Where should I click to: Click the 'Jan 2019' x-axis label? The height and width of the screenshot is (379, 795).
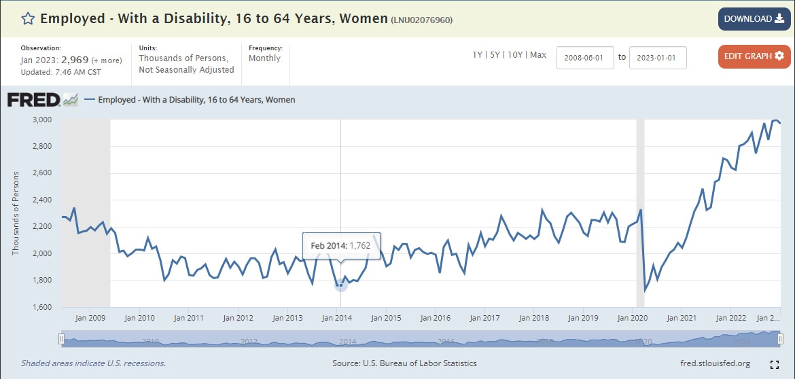click(583, 318)
